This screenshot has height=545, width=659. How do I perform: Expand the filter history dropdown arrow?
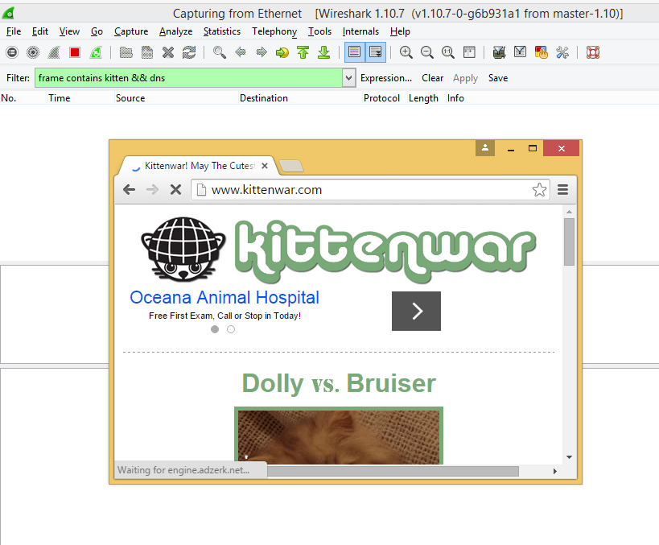click(349, 78)
